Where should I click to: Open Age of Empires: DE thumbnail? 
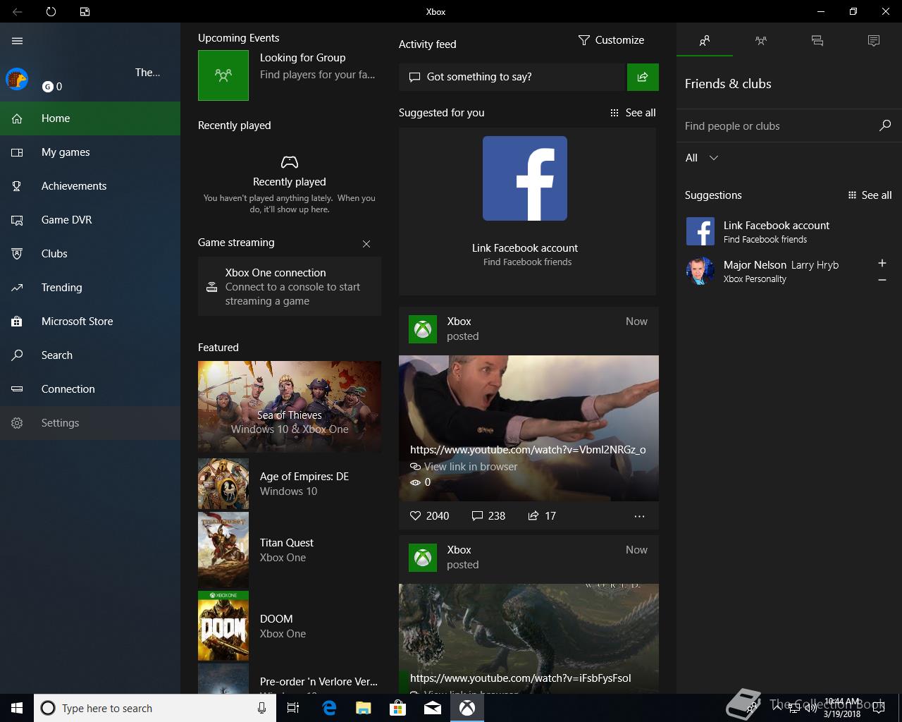click(x=223, y=484)
